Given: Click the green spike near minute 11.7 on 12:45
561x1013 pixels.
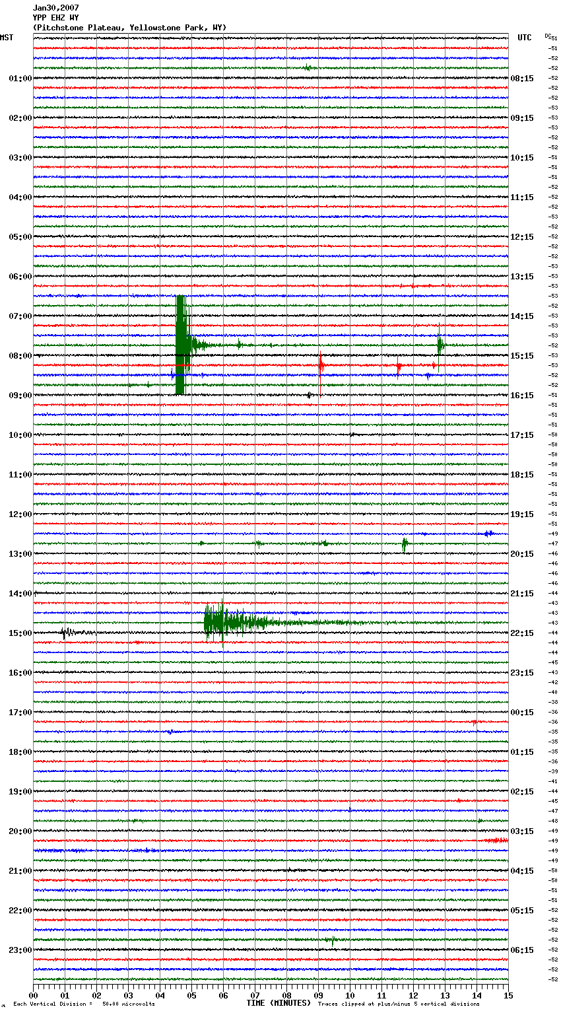Looking at the screenshot, I should (x=405, y=544).
